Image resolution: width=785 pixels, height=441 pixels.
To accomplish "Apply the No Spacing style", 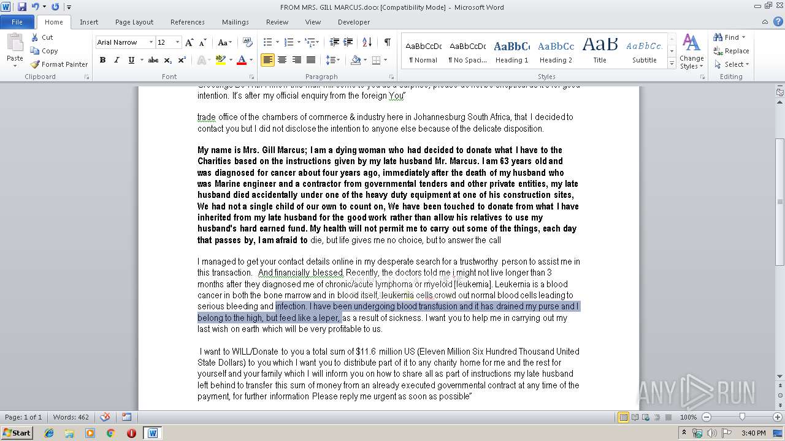I will [467, 51].
